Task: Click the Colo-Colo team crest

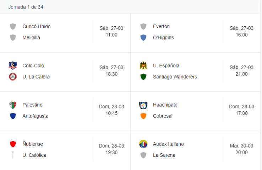Action: click(x=13, y=65)
